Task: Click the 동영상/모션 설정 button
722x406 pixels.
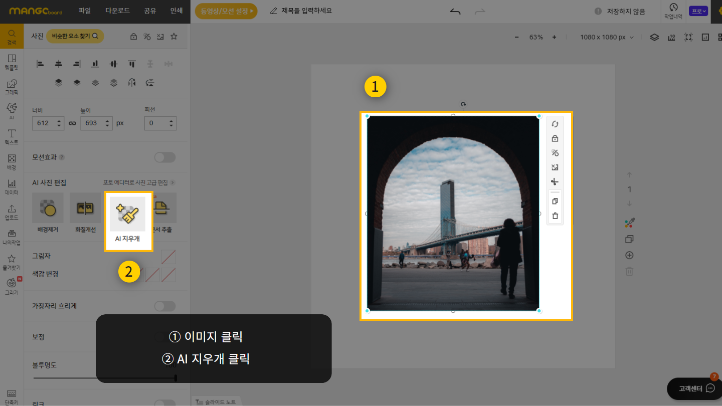Action: 226,11
